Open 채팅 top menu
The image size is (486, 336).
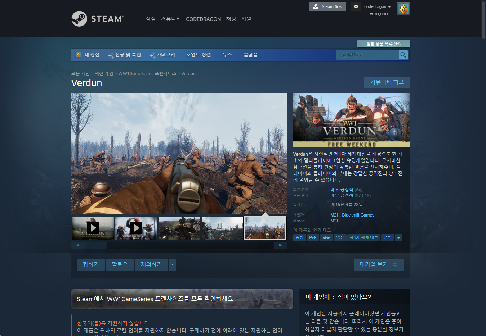coord(231,19)
